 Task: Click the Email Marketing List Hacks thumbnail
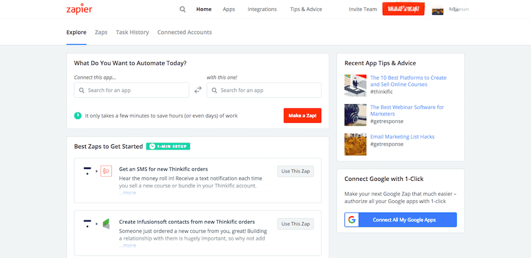point(356,144)
